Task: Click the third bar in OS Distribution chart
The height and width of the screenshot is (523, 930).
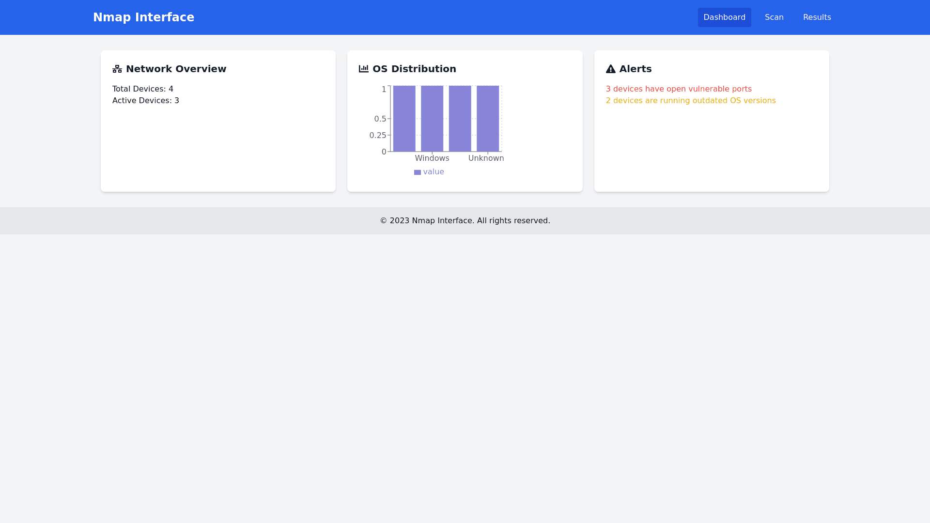Action: (x=460, y=119)
